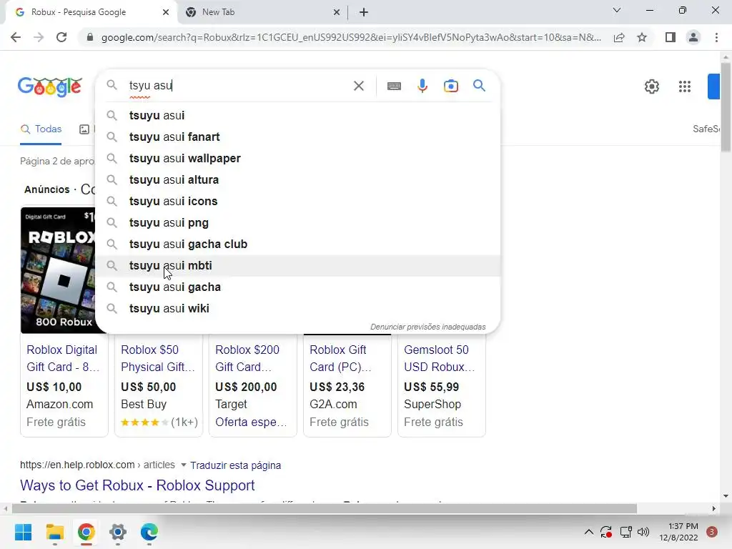Click inside the Google search field

point(238,86)
